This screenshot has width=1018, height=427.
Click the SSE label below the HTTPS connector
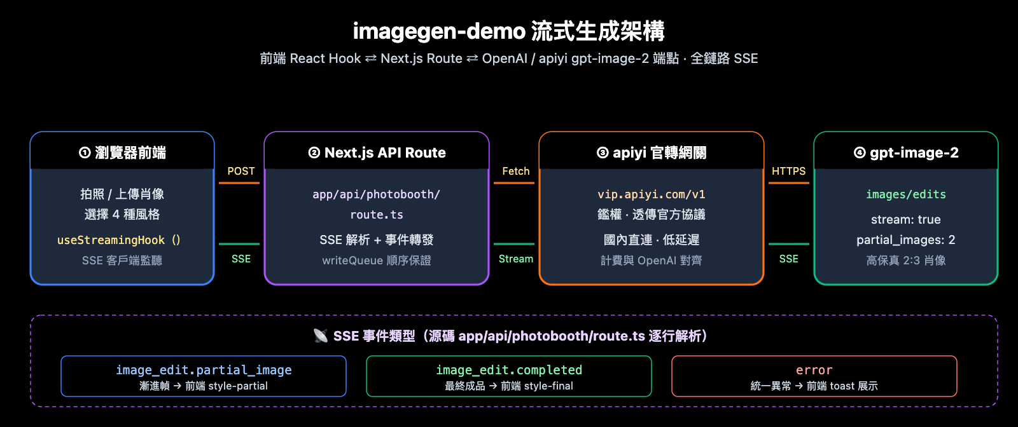[x=789, y=259]
